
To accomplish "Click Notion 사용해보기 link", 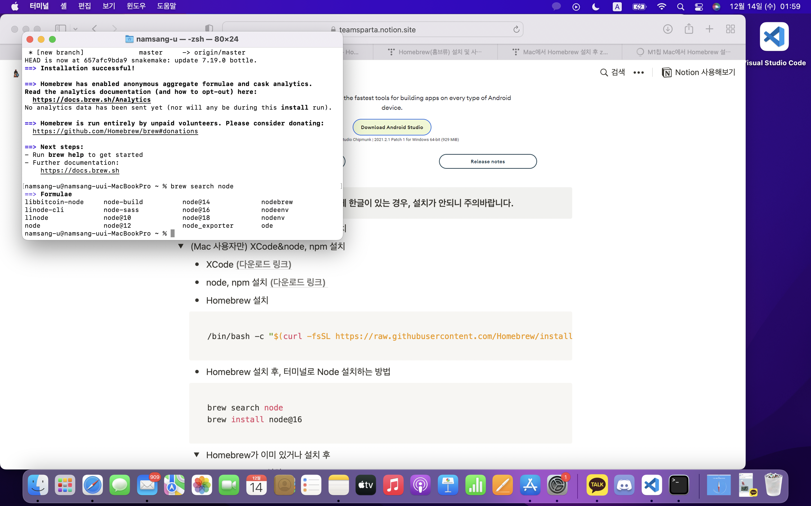I will (698, 72).
